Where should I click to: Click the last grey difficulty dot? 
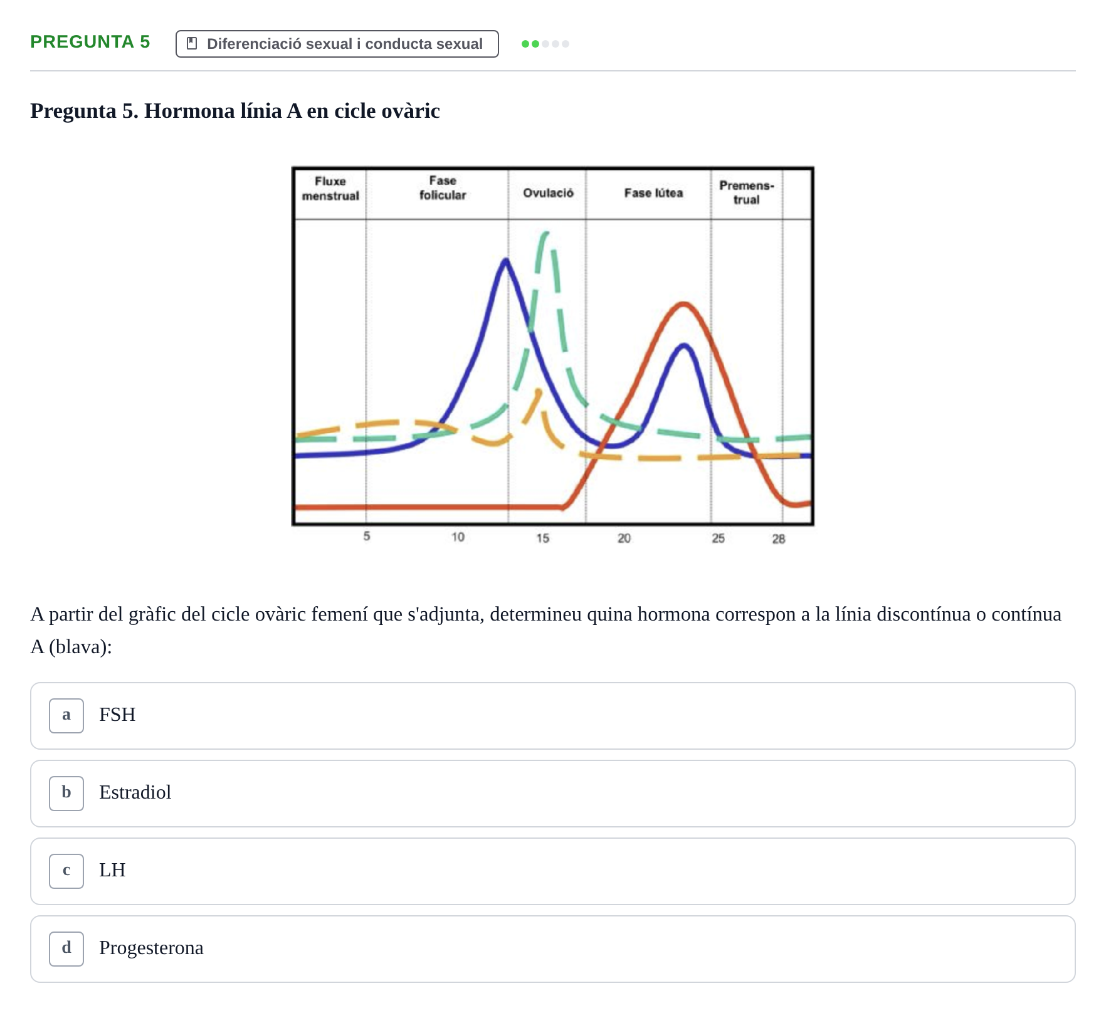pos(566,44)
